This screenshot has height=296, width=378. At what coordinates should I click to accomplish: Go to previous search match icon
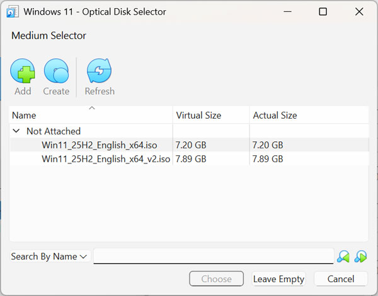(x=343, y=256)
